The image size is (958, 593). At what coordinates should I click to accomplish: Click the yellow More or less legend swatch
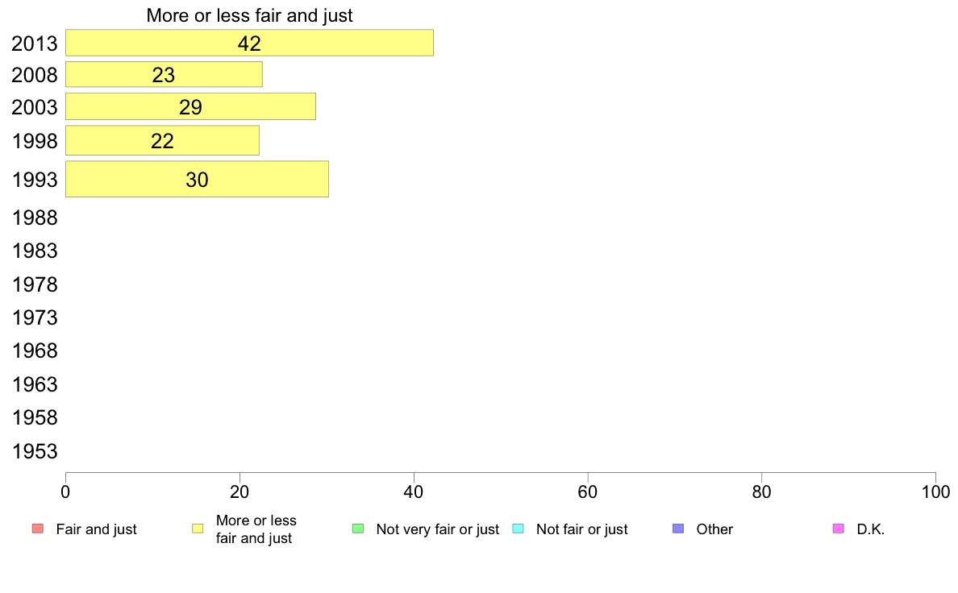click(x=198, y=529)
